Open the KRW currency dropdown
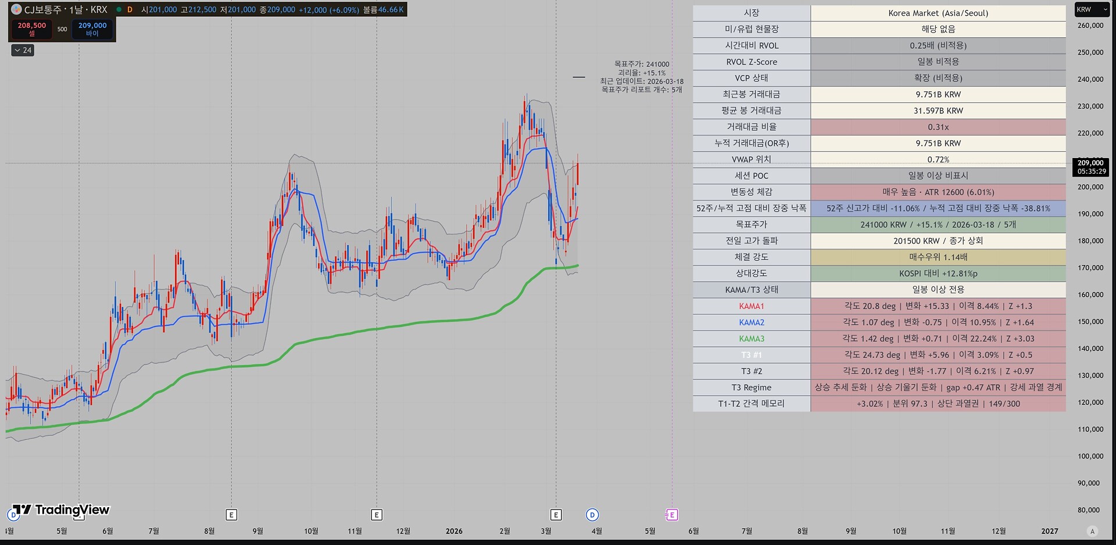This screenshot has width=1116, height=545. 1092,9
